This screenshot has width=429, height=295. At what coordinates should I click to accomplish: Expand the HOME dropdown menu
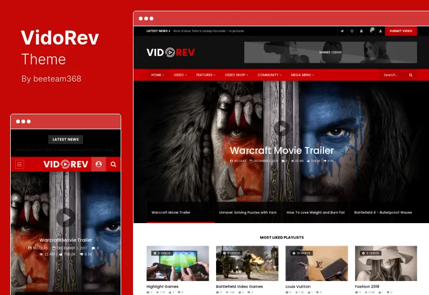[x=158, y=75]
